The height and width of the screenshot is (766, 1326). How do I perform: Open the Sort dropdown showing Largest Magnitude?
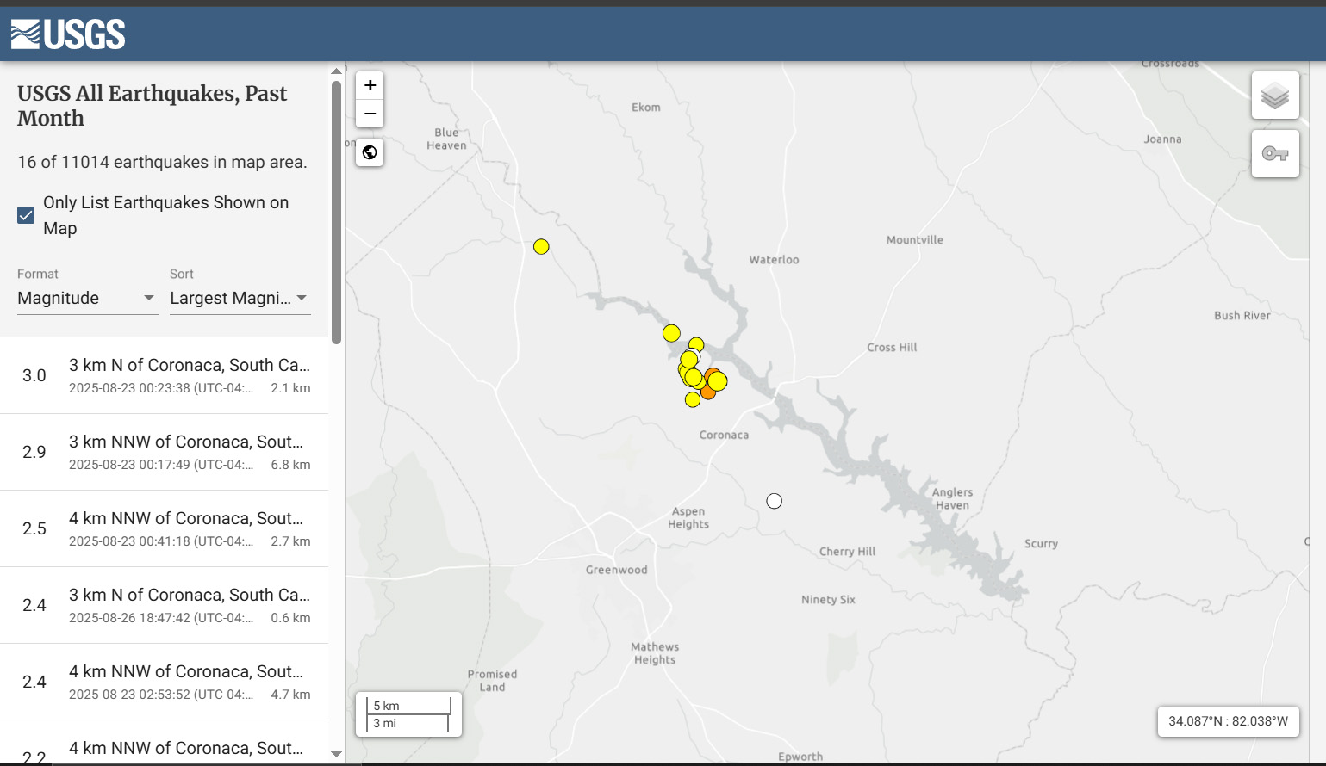click(x=240, y=299)
